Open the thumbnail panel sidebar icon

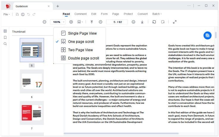[x=5, y=31]
